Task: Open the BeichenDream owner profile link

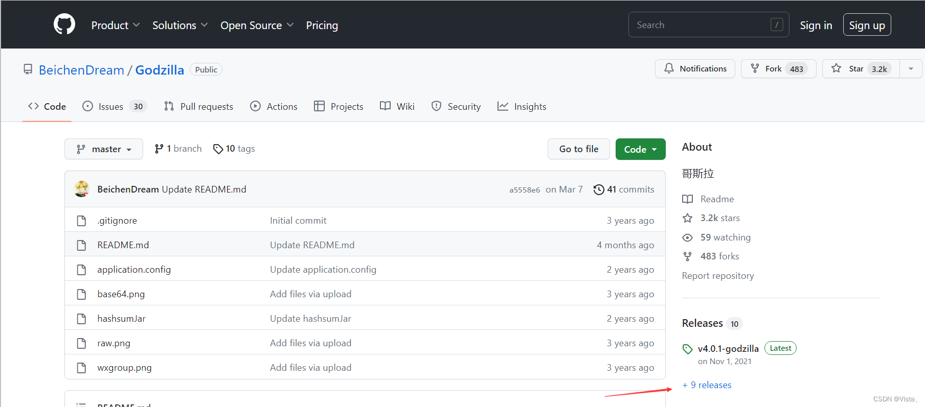Action: pyautogui.click(x=82, y=70)
